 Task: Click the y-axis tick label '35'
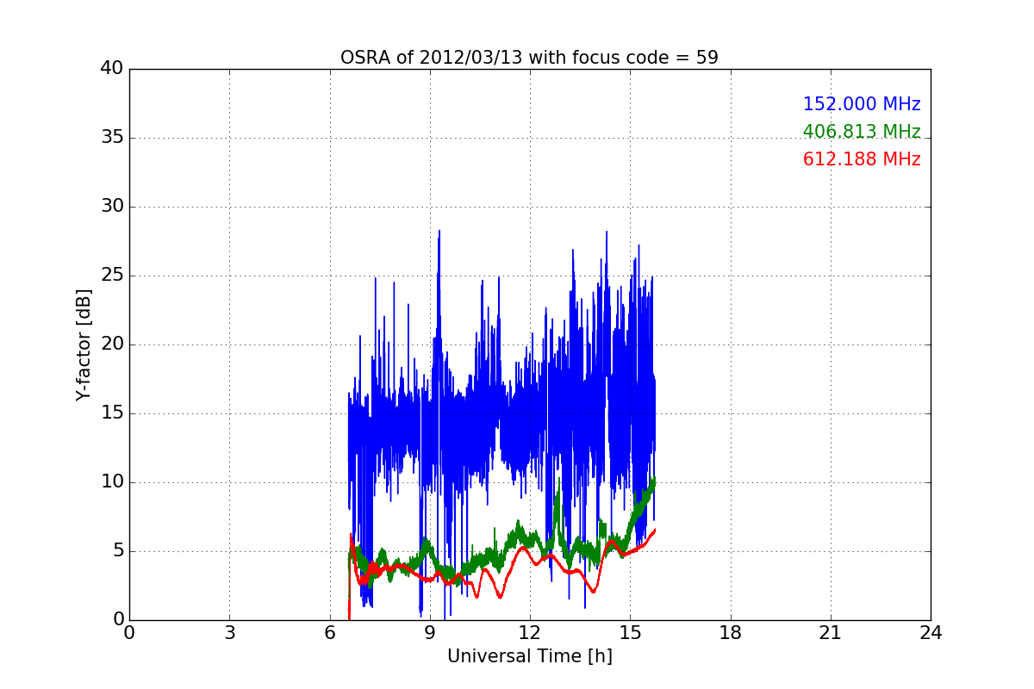tap(112, 138)
